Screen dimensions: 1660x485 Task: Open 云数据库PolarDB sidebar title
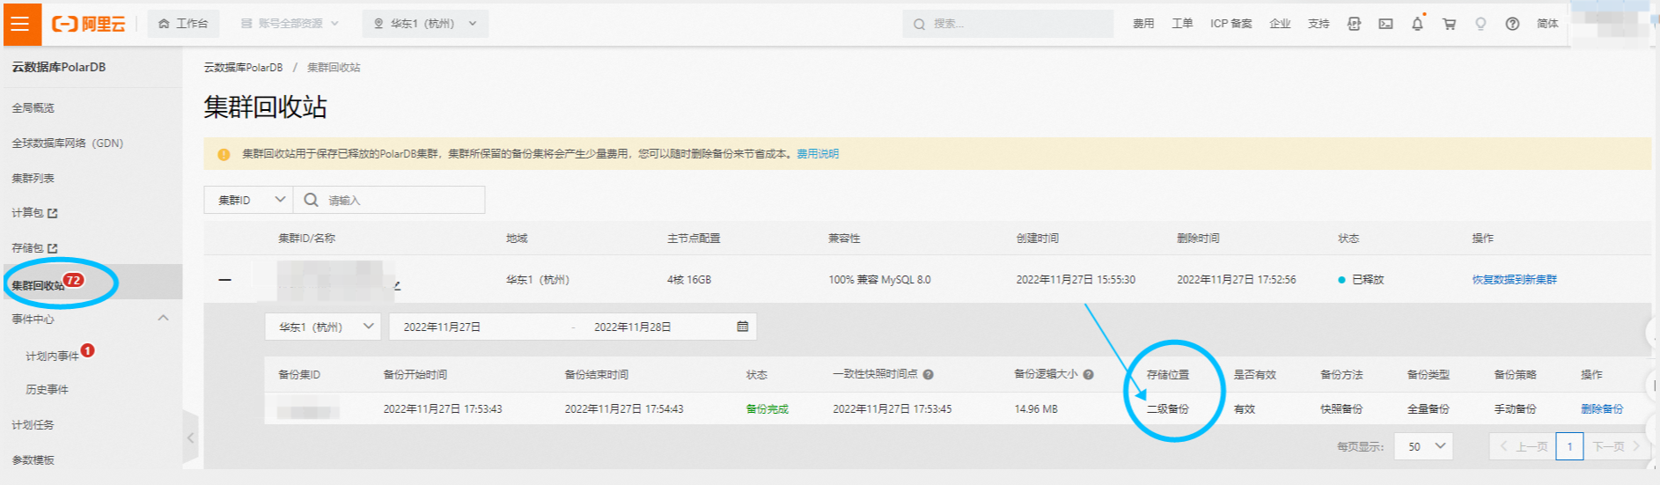pos(59,67)
